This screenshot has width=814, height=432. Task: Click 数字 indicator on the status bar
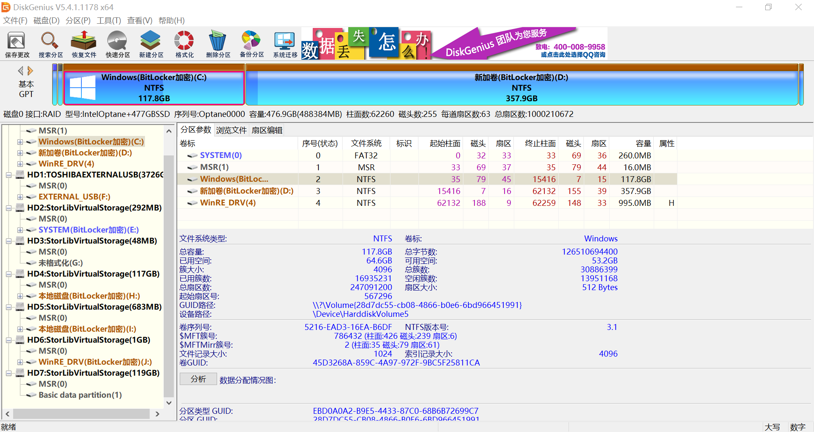tap(797, 427)
